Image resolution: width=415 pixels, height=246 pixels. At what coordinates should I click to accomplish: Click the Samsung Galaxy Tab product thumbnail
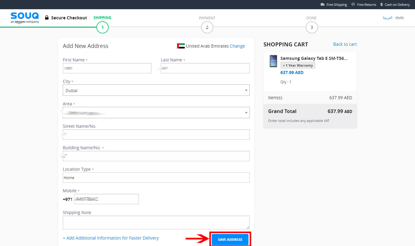(x=273, y=61)
